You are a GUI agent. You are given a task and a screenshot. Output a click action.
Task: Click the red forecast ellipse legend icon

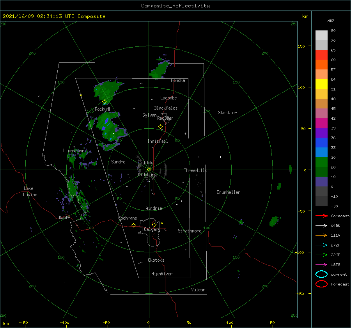tap(321, 284)
